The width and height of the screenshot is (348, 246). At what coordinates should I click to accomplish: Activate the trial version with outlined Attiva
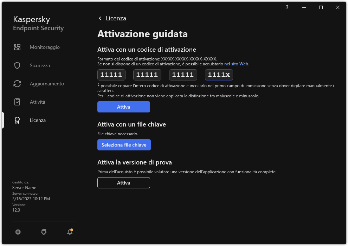[124, 183]
